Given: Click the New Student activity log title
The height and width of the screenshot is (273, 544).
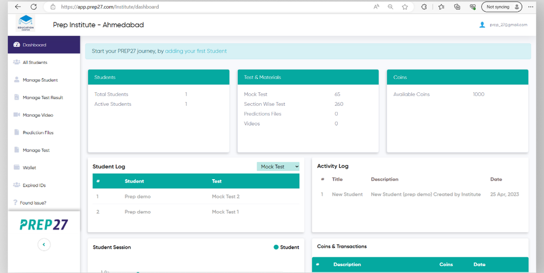Looking at the screenshot, I should click(347, 194).
